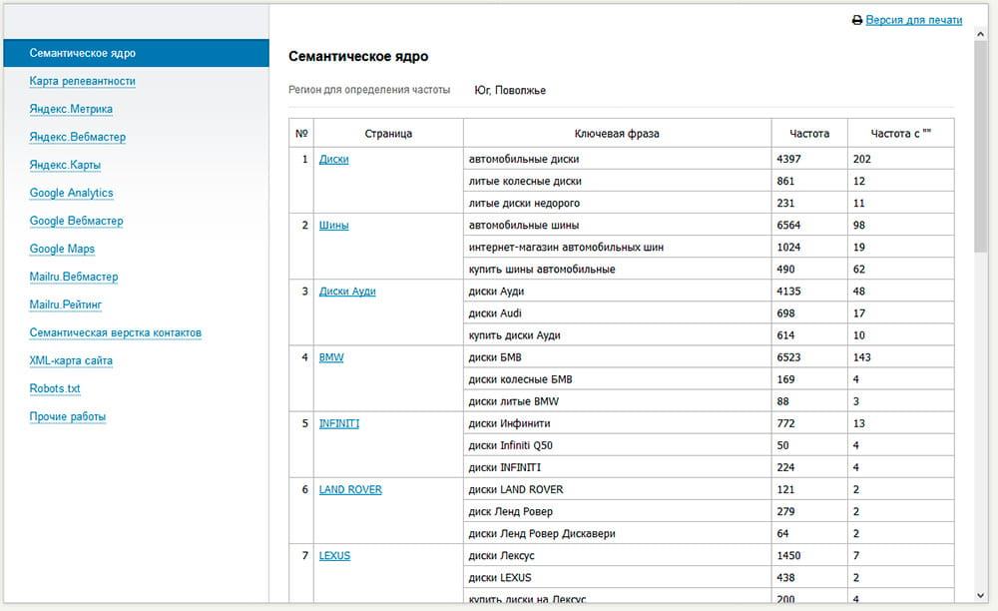Viewport: 998px width, 611px height.
Task: Open Google Maps in the sidebar
Action: tap(62, 249)
